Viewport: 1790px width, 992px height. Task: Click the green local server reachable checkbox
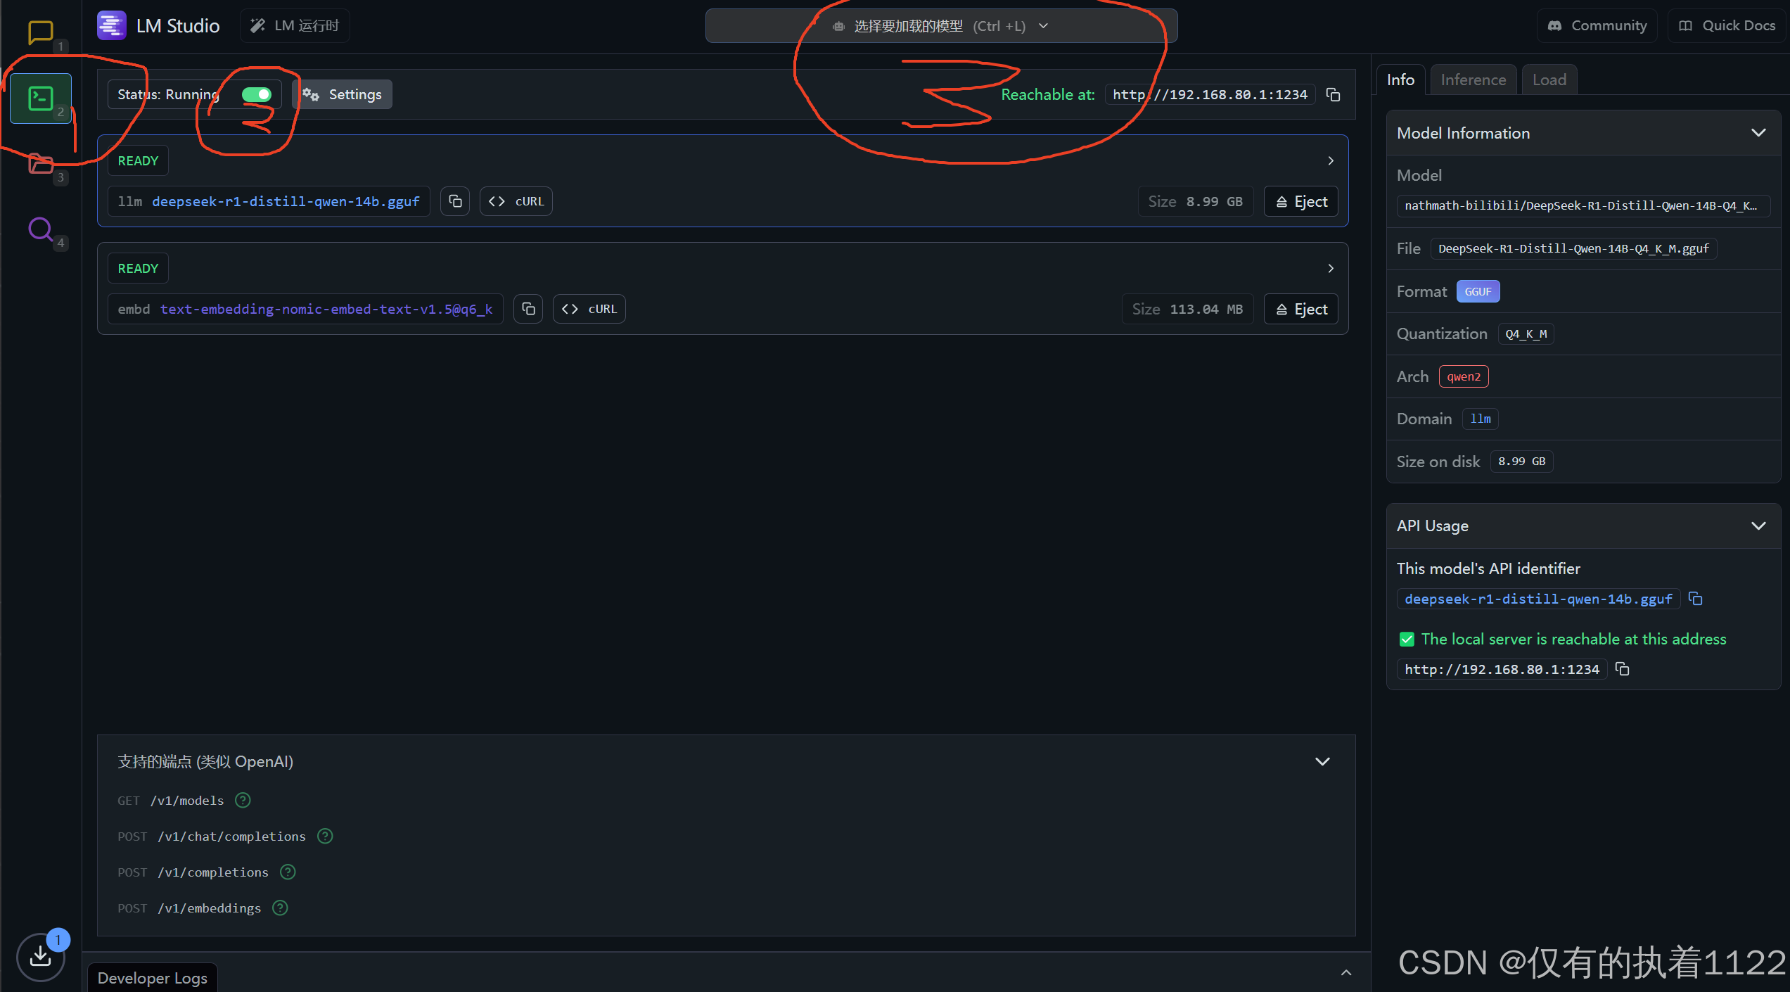(x=1407, y=639)
